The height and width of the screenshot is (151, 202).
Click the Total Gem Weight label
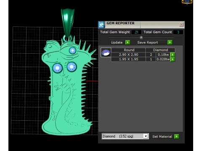(115, 32)
